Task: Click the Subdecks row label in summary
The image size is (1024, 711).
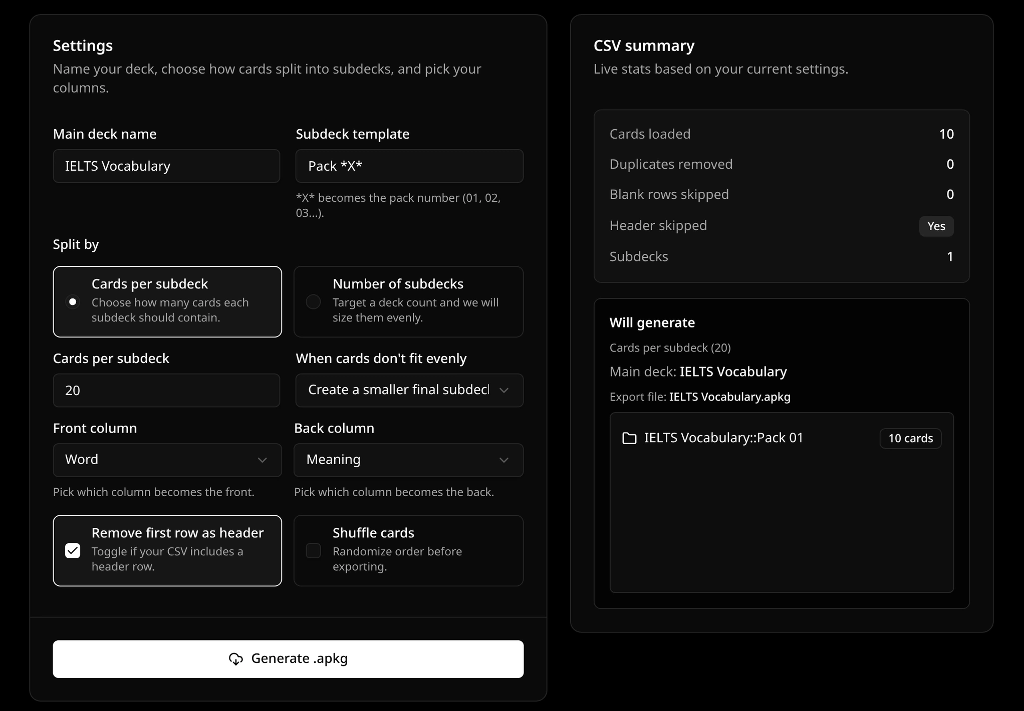Action: coord(639,256)
